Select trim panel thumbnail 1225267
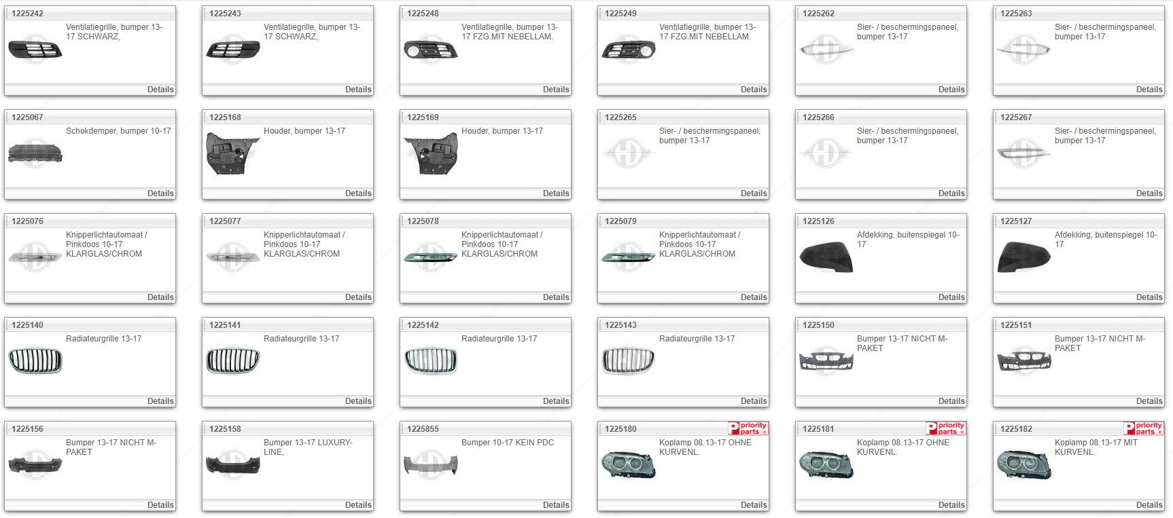Image resolution: width=1173 pixels, height=518 pixels. pos(1024,153)
